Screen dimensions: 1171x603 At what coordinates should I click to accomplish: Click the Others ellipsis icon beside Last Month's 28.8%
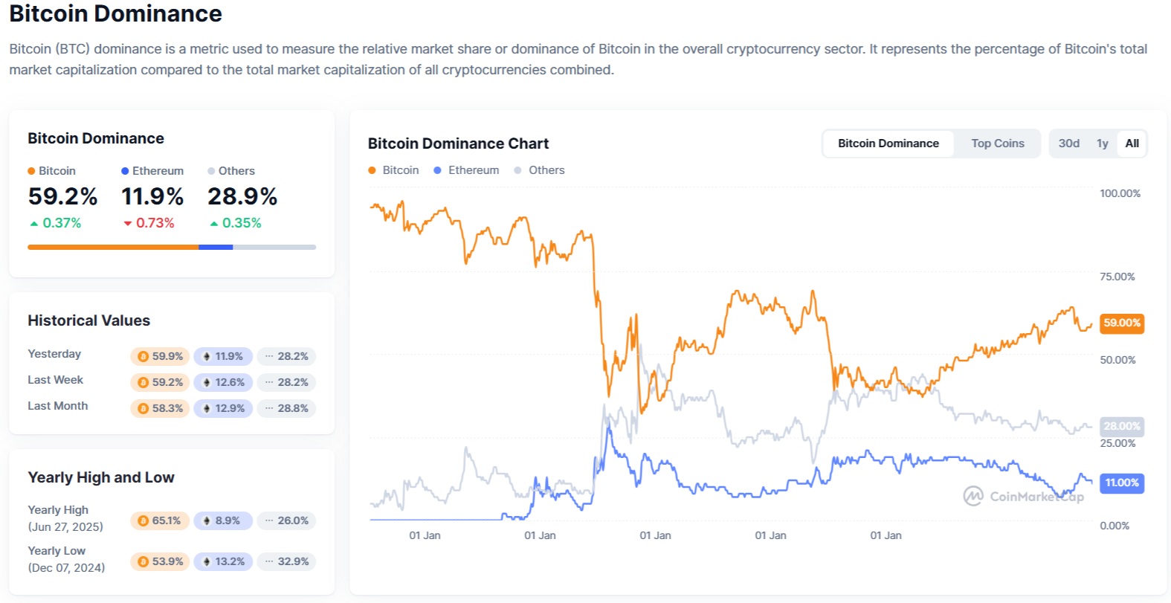click(269, 408)
